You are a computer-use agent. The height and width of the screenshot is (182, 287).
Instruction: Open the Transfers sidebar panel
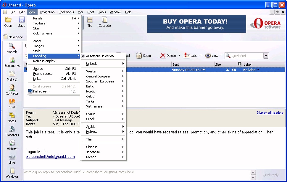coord(12,131)
